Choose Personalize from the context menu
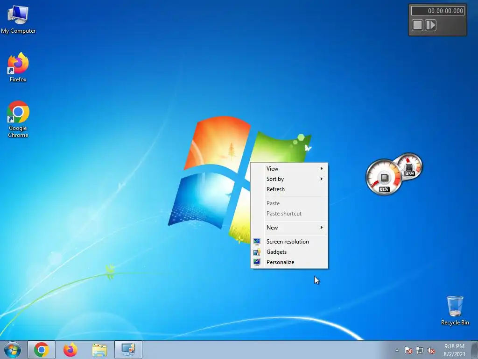478x359 pixels. (289, 262)
